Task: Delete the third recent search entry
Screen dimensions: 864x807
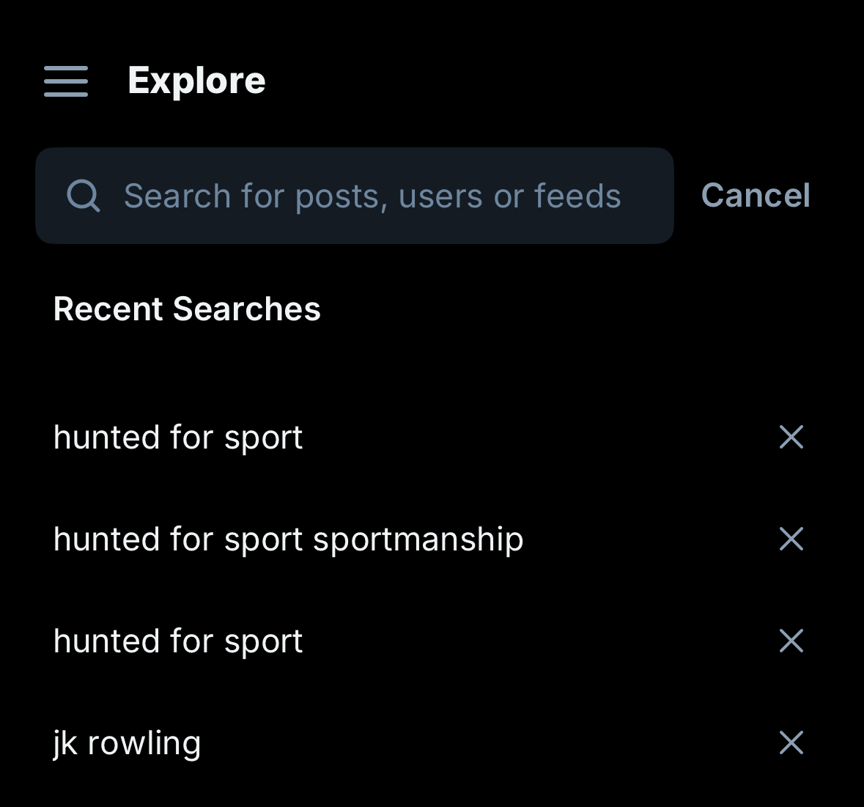Action: pos(791,641)
